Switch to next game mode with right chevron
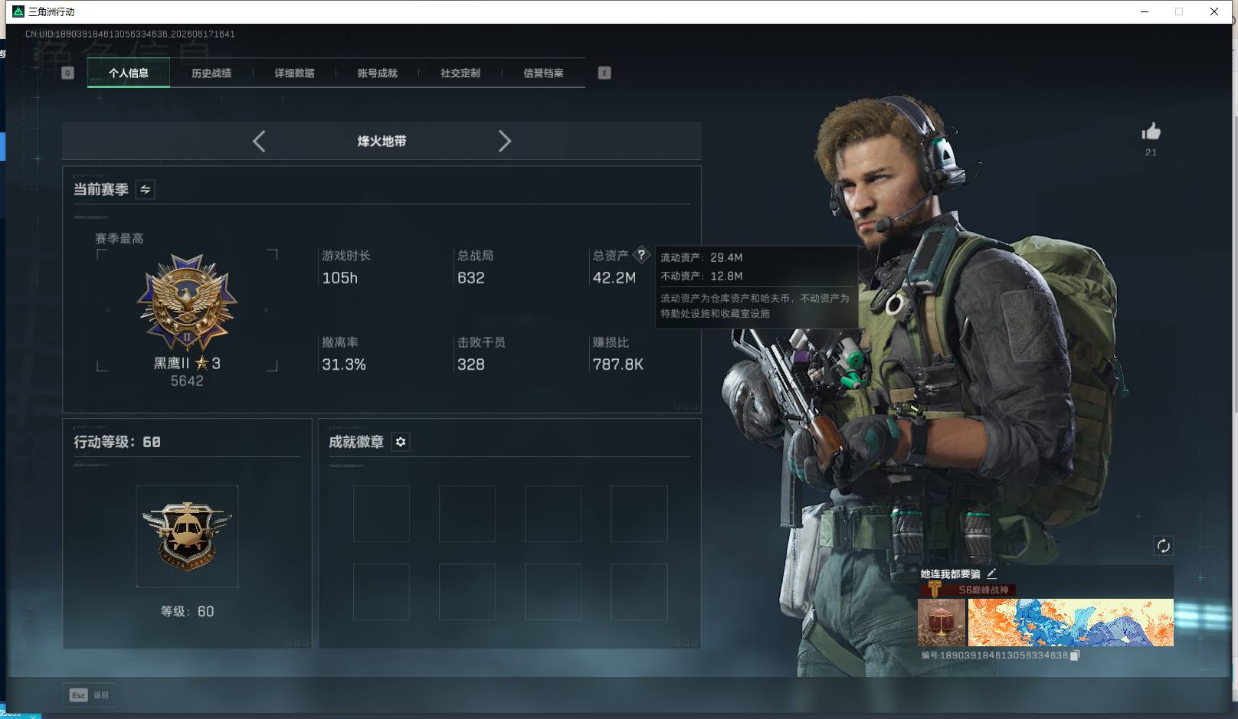Screen dimensions: 1238x719 pos(504,141)
